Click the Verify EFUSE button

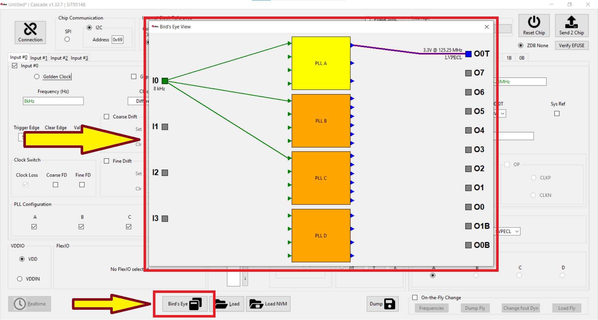point(572,45)
